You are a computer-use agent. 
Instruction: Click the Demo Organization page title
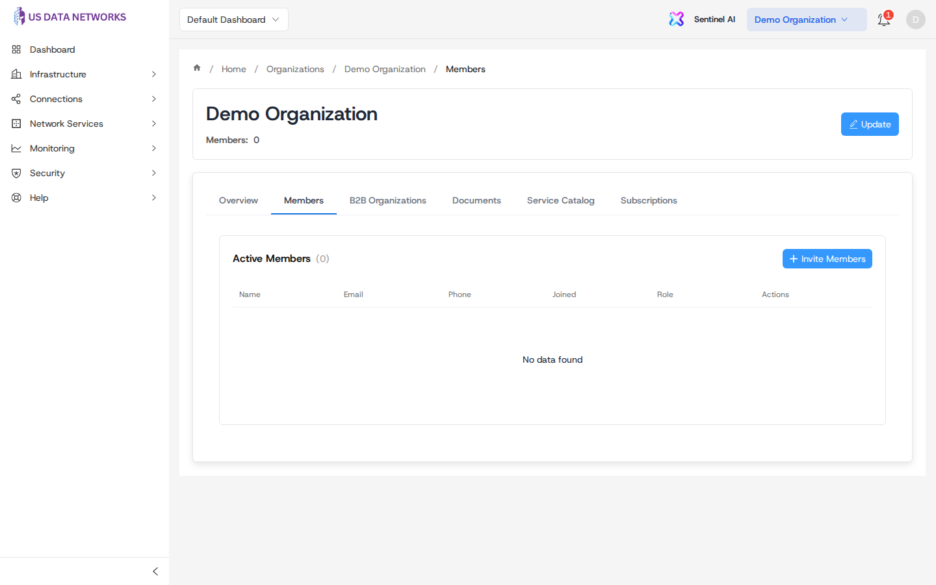[292, 114]
